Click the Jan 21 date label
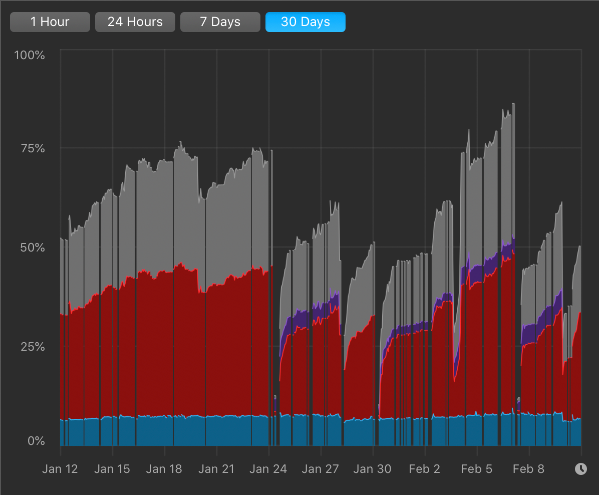 click(x=216, y=469)
